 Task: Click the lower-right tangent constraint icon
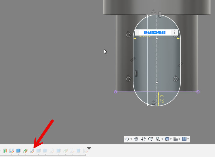pyautogui.click(x=176, y=78)
